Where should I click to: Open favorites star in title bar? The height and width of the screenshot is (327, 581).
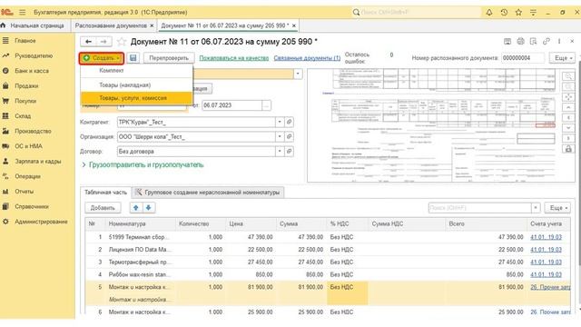pyautogui.click(x=518, y=12)
